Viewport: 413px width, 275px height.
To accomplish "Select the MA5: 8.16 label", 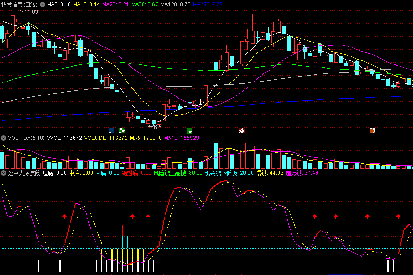I will 59,4.
